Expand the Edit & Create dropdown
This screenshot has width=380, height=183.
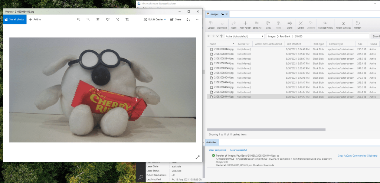click(155, 19)
